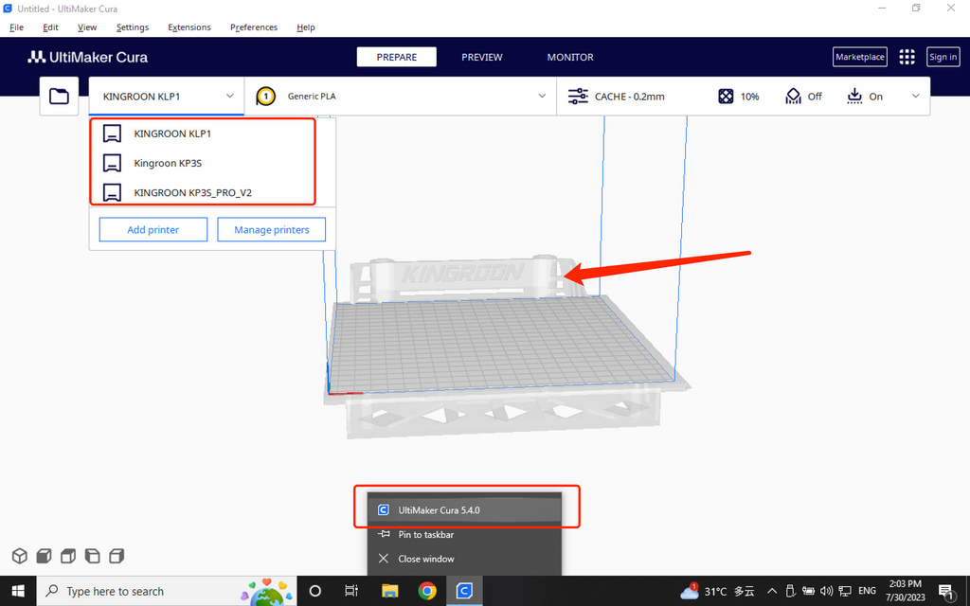Open the Extensions menu

(189, 27)
